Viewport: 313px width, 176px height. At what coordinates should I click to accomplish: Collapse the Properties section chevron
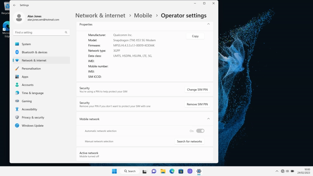(x=209, y=24)
